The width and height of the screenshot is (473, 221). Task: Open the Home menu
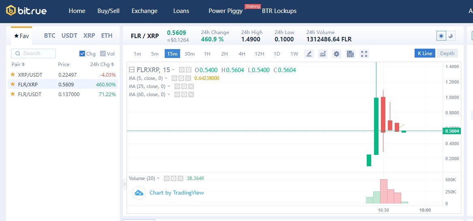click(77, 11)
